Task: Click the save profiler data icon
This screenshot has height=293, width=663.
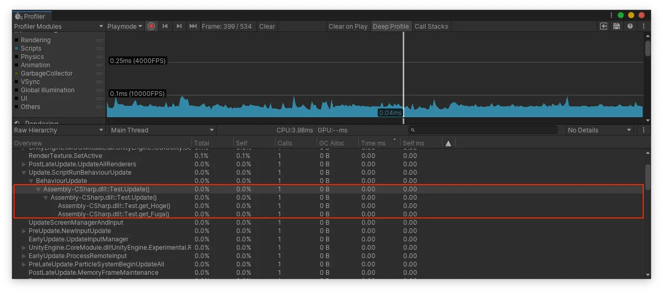Action: (617, 26)
